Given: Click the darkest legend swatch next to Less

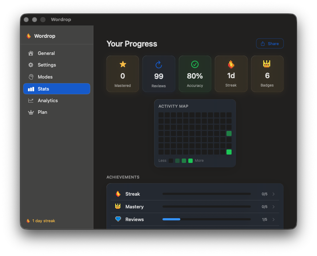Looking at the screenshot, I should (x=171, y=161).
